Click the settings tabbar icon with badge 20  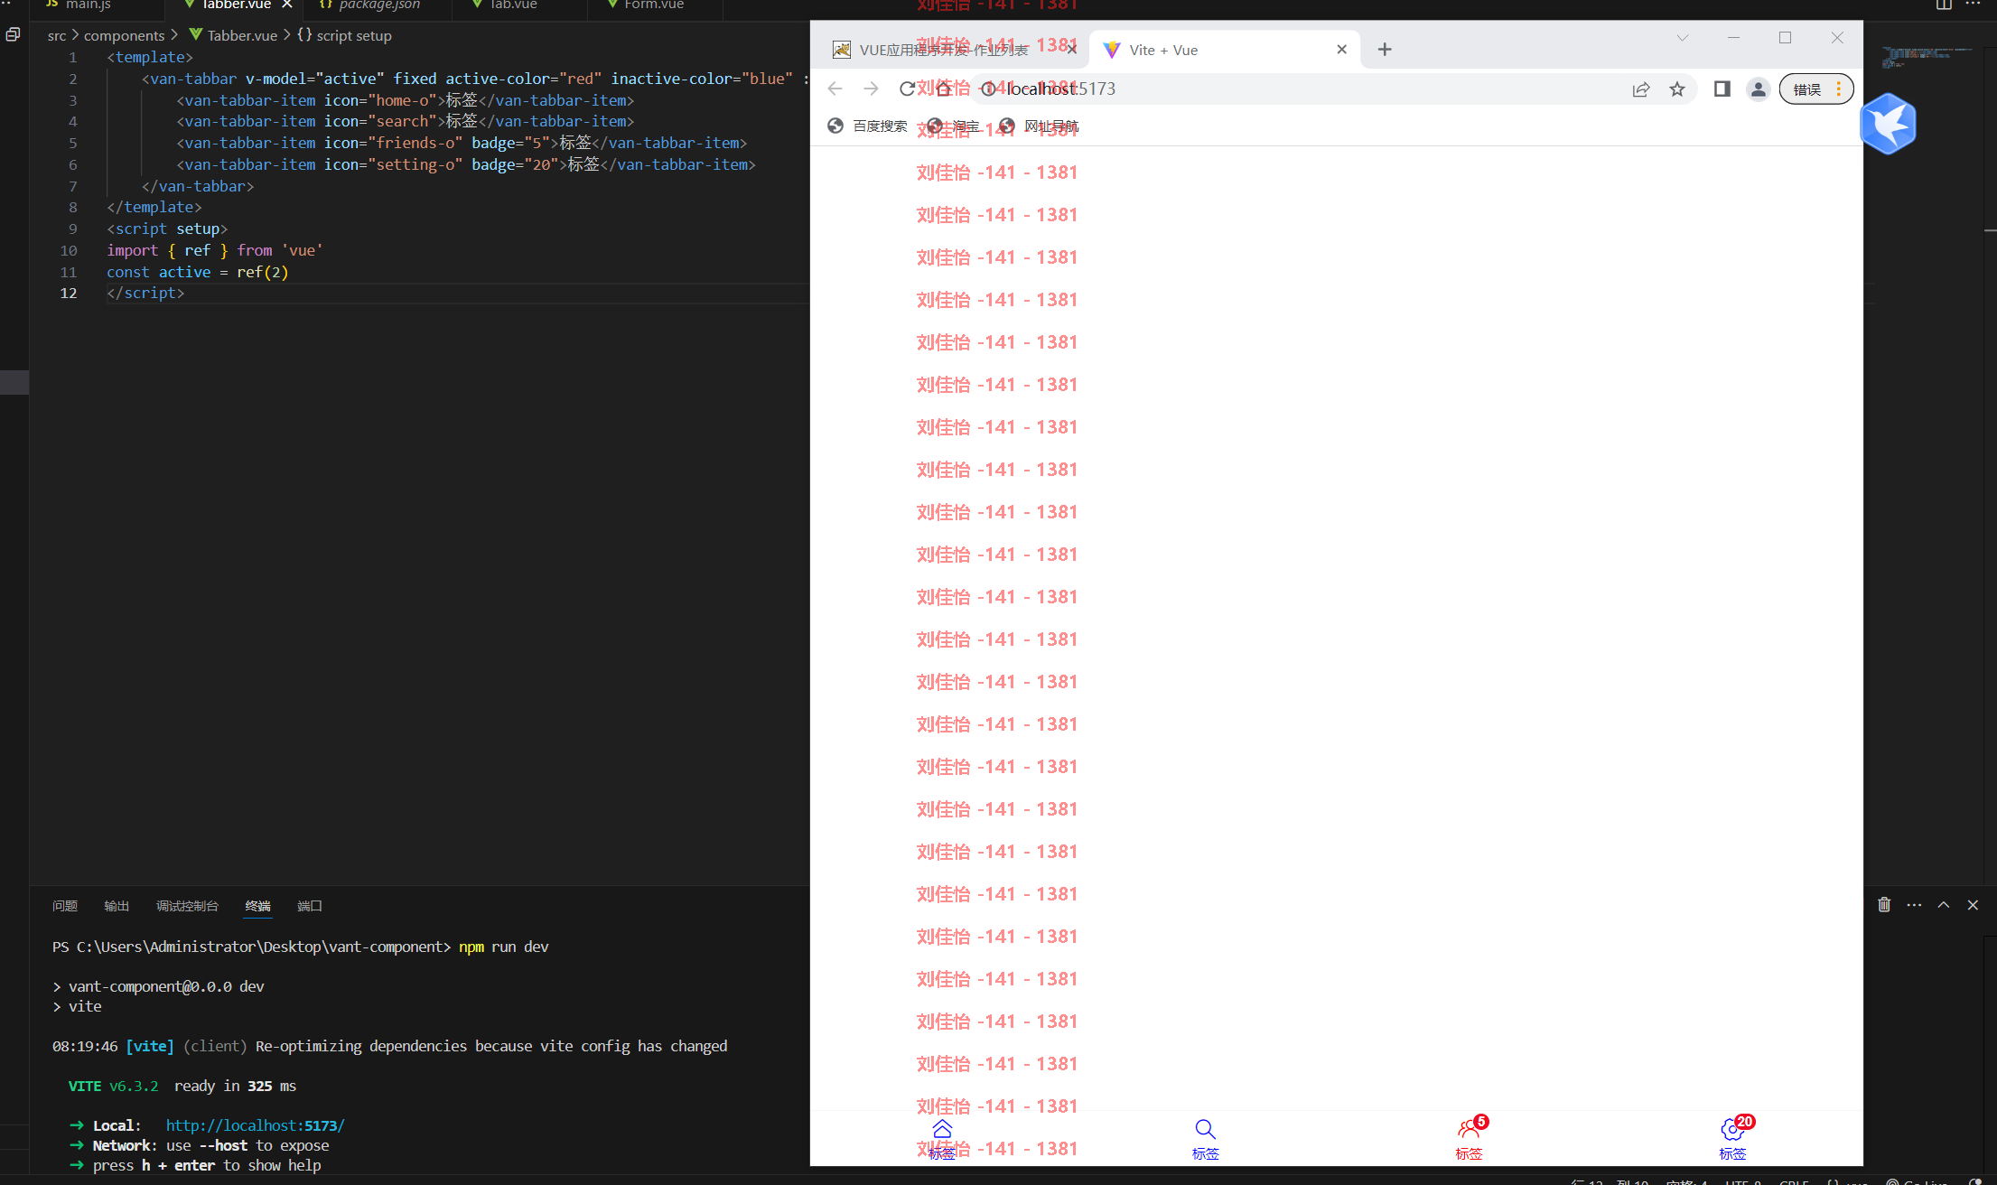coord(1732,1129)
